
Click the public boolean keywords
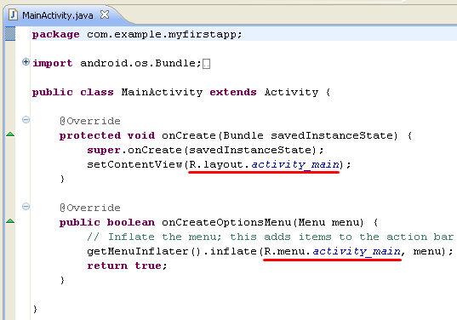(x=107, y=222)
